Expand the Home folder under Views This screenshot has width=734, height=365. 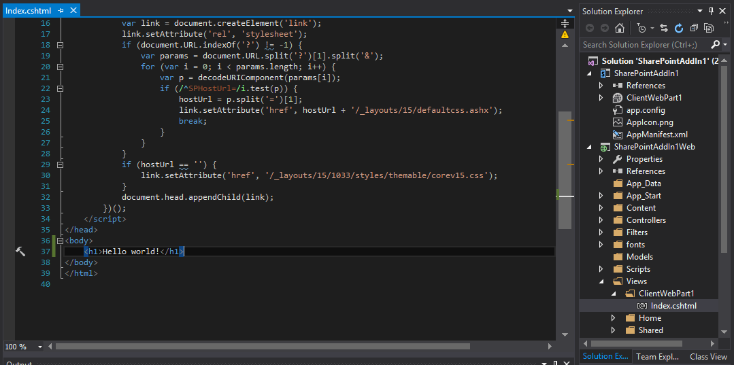(614, 317)
